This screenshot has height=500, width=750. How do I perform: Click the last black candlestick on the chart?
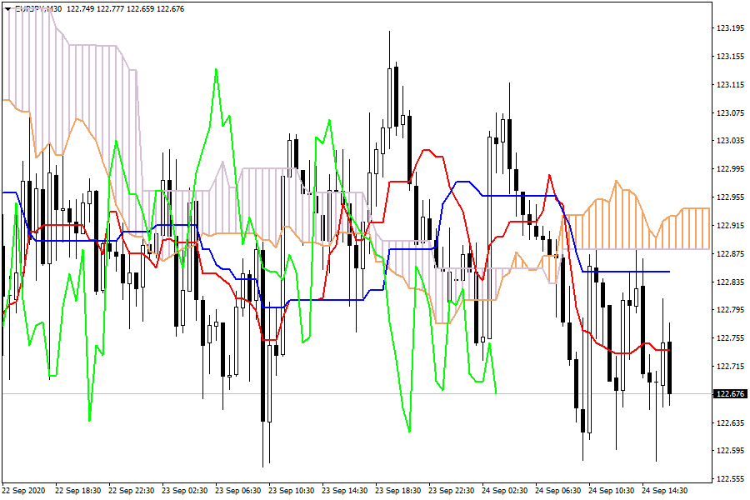669,367
